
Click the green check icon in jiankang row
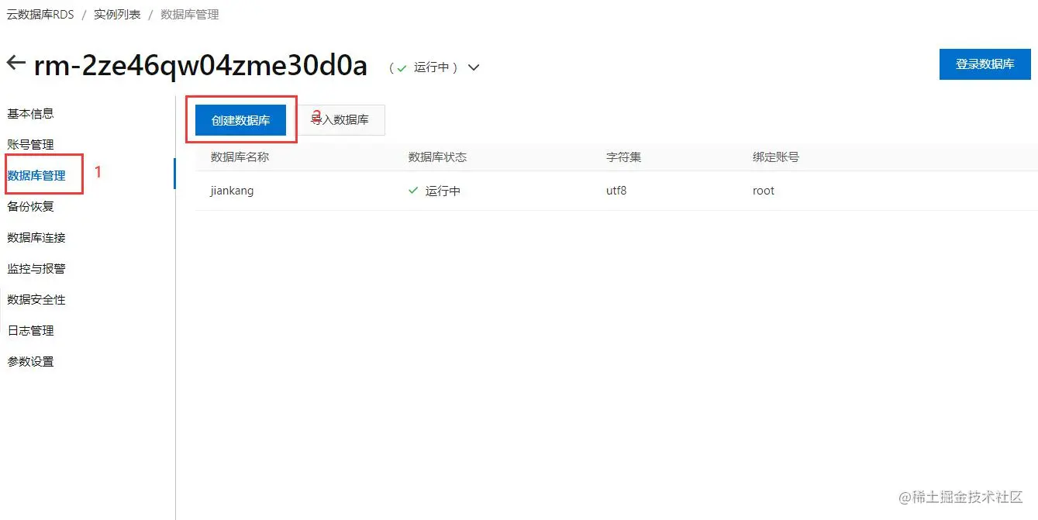point(413,191)
